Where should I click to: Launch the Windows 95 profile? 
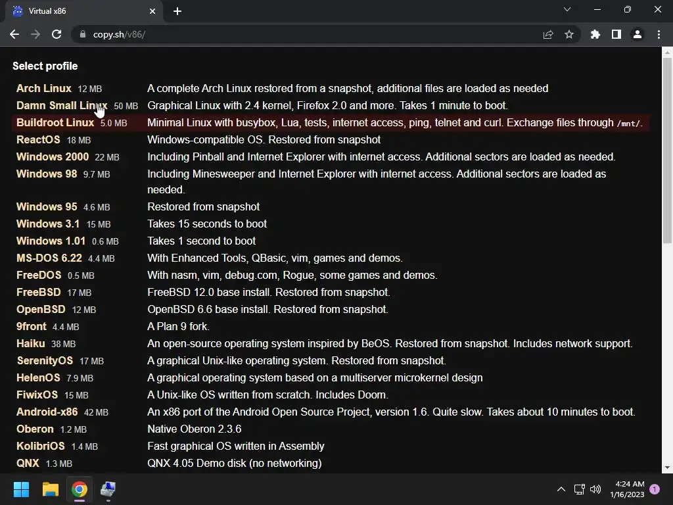[47, 207]
